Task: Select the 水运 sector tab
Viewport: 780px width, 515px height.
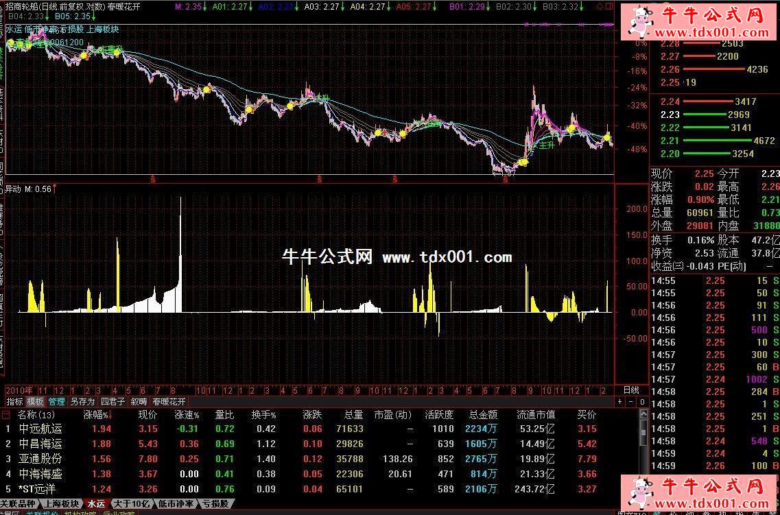Action: (95, 504)
